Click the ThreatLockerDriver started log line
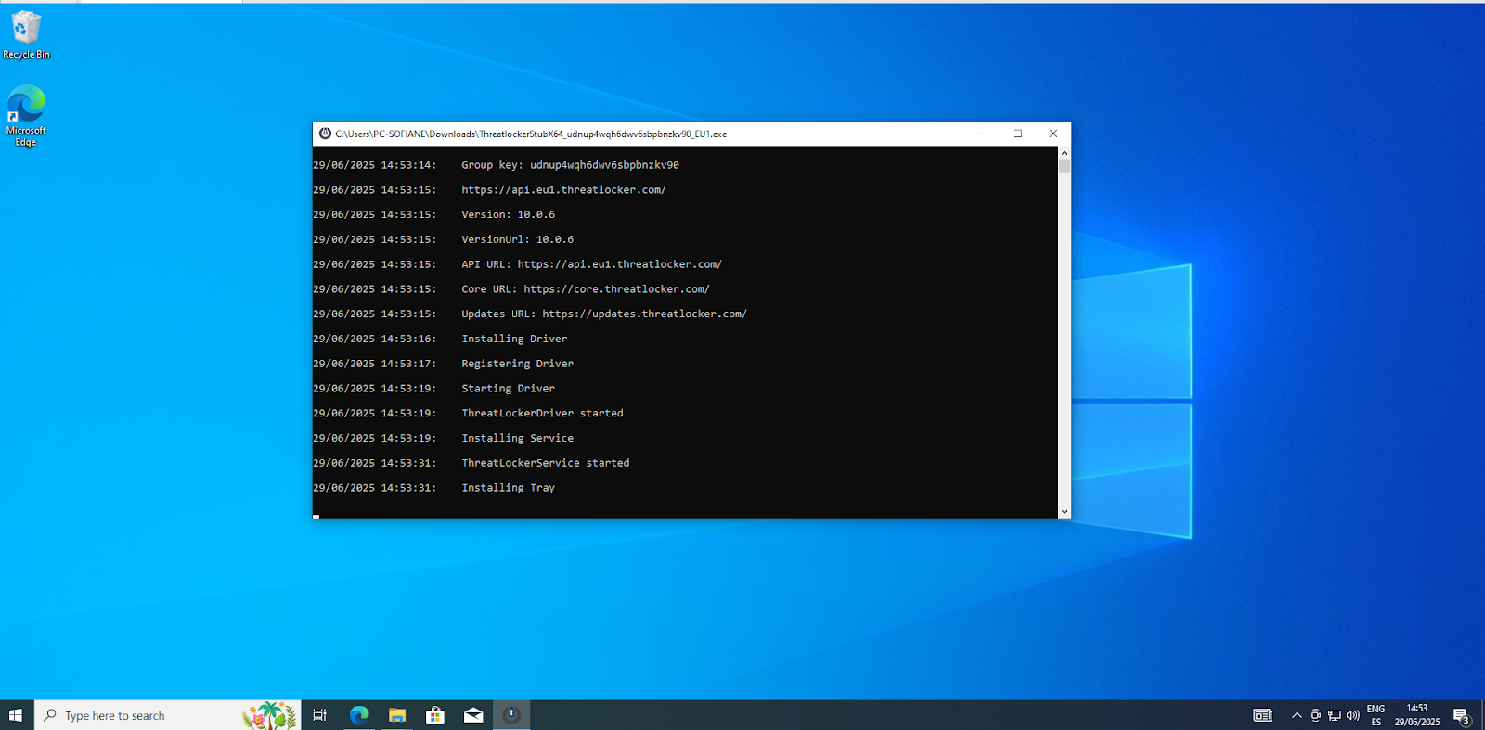 468,413
